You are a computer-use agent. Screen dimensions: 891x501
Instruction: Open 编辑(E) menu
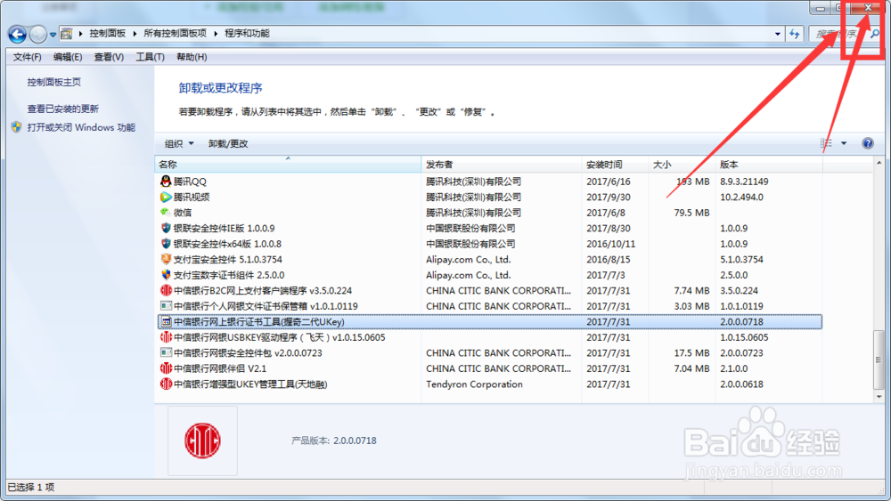68,57
